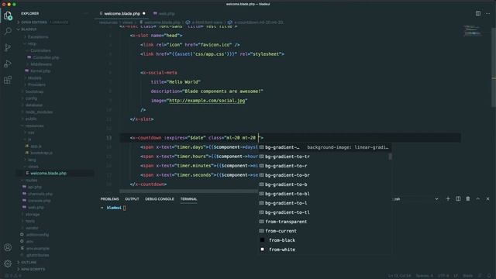
Task: Open the Debug Console panel tab
Action: click(160, 199)
